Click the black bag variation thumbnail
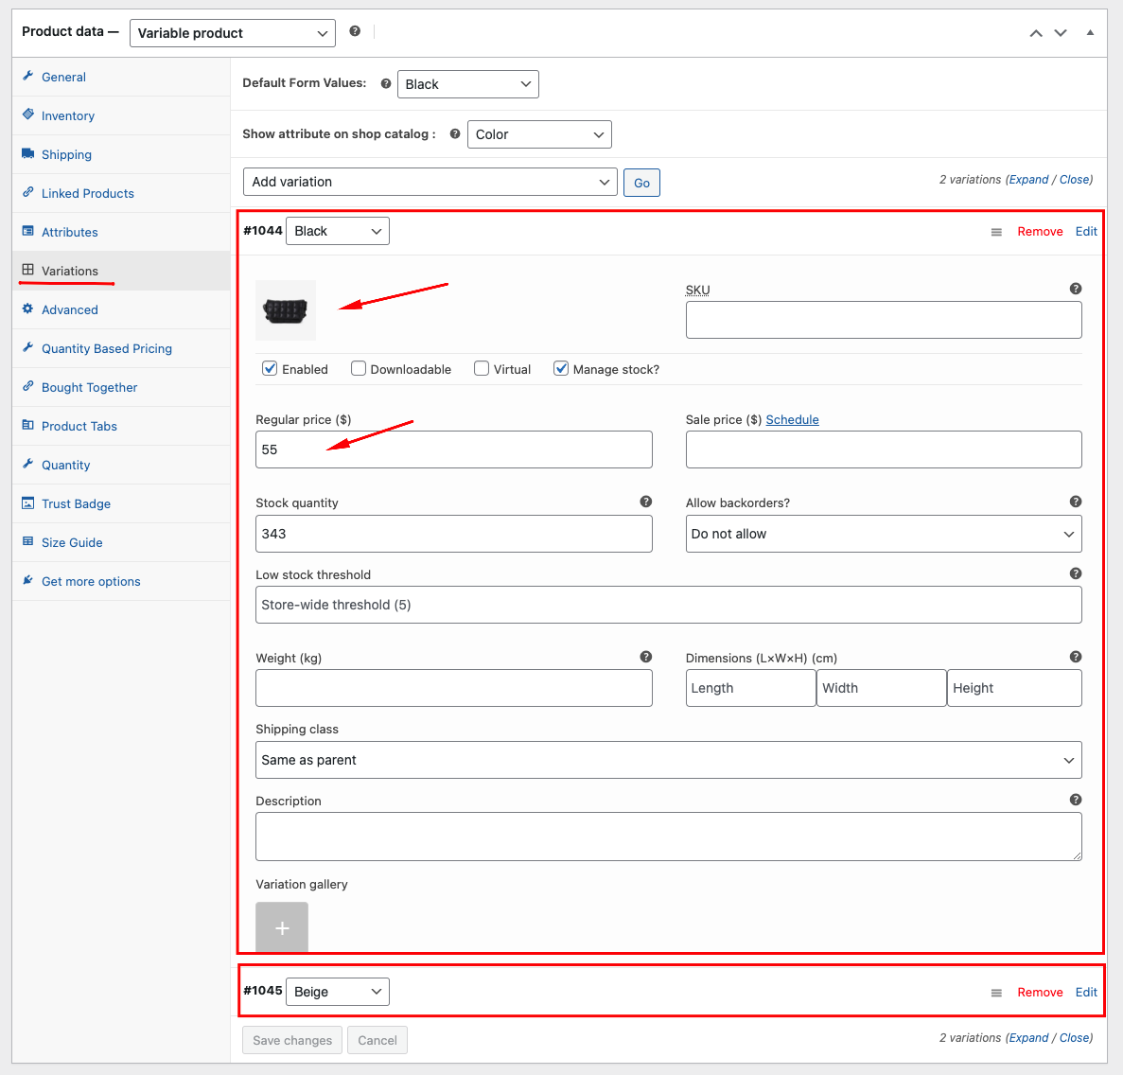 (x=286, y=310)
